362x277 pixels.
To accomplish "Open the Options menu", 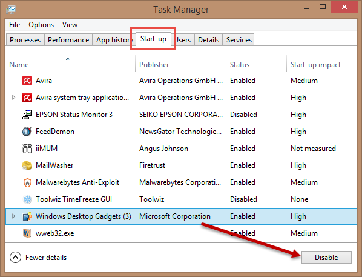I will pos(41,25).
